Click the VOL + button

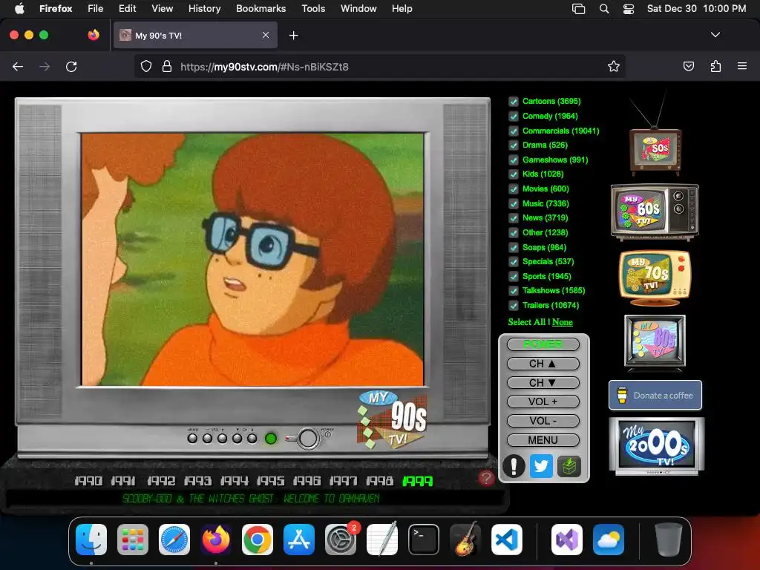543,402
